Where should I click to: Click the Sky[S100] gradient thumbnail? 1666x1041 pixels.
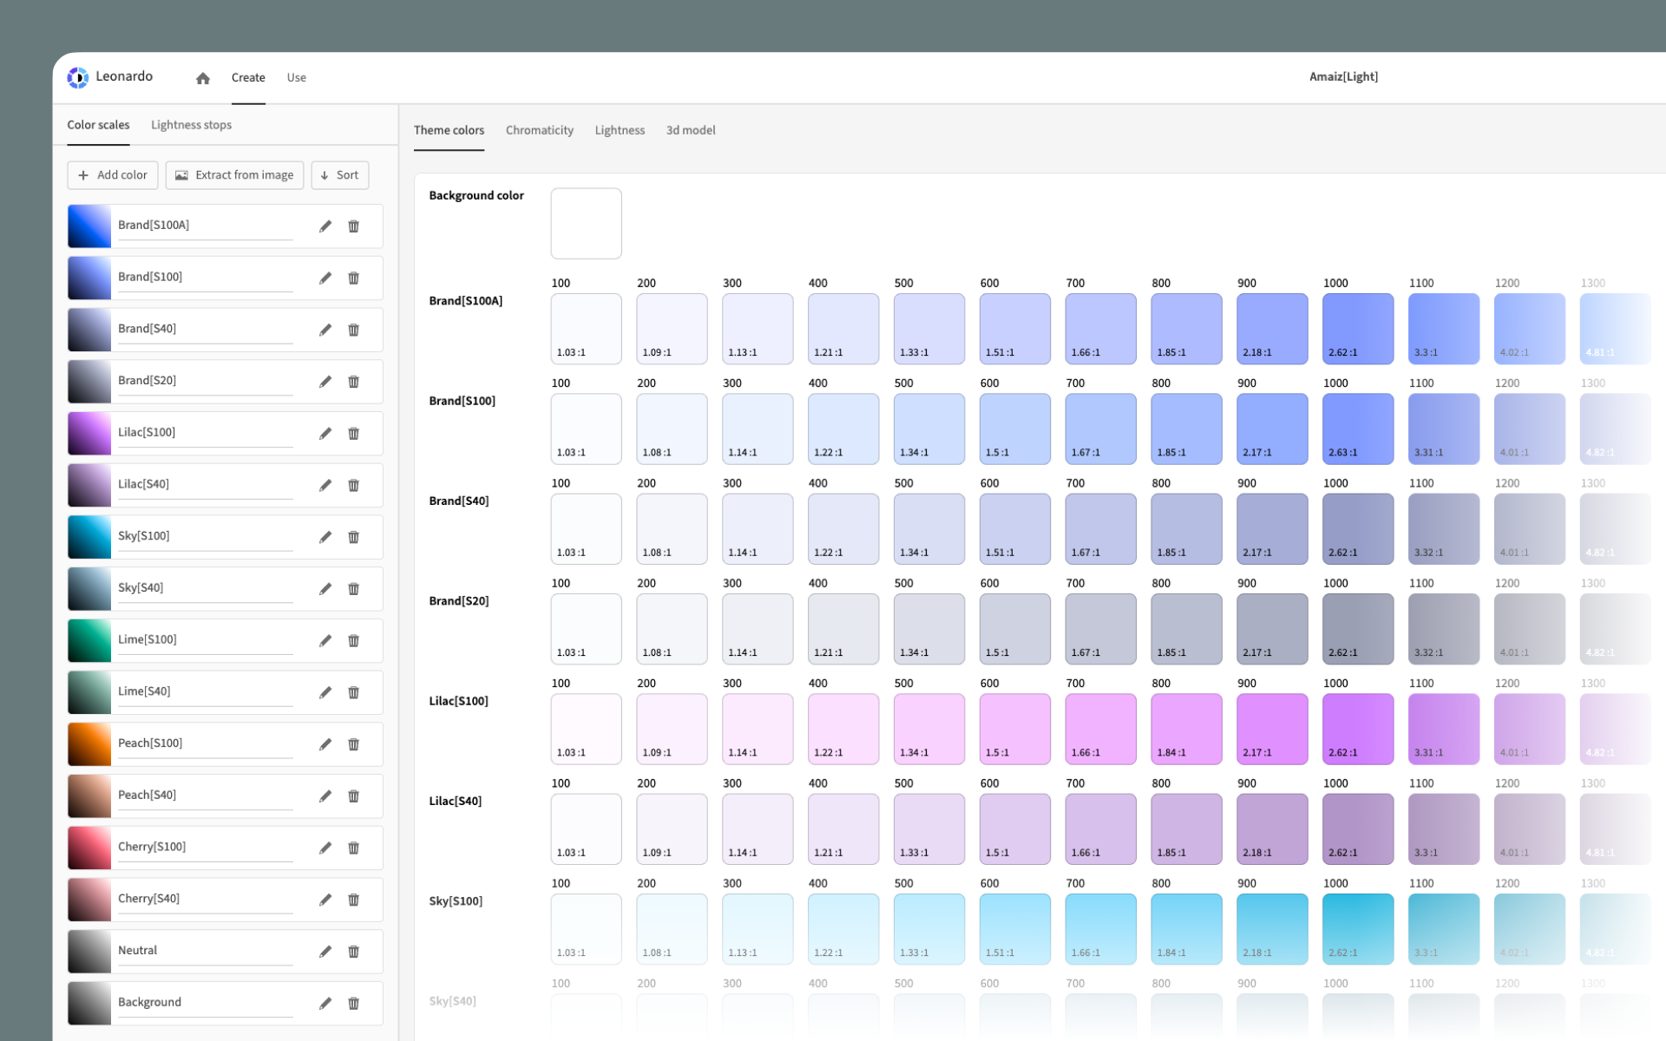(x=89, y=537)
